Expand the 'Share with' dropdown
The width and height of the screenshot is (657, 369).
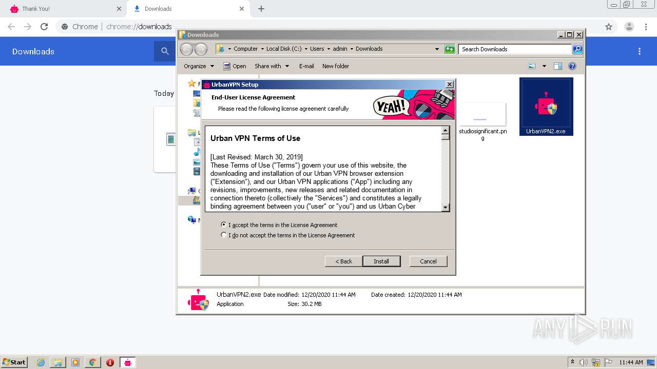[272, 66]
